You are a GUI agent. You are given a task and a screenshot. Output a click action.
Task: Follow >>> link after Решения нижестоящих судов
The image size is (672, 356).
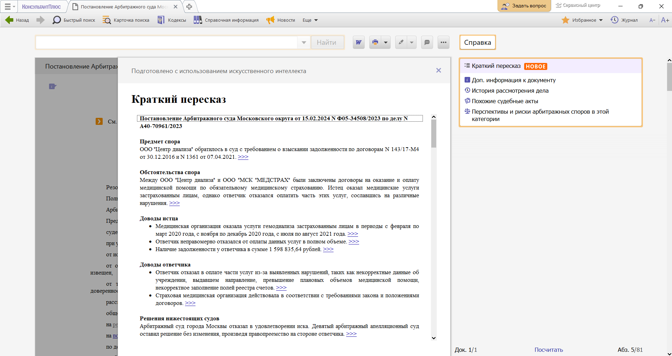(351, 334)
